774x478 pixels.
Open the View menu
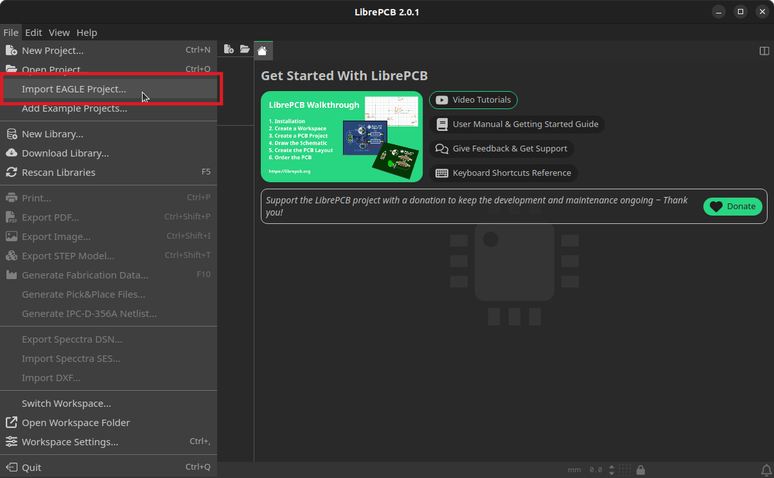[59, 33]
